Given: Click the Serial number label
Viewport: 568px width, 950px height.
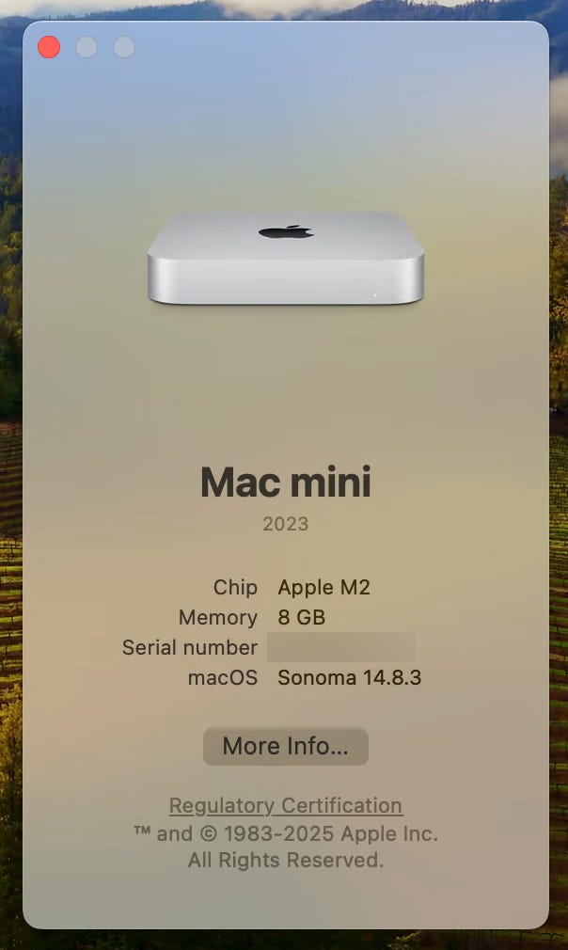Looking at the screenshot, I should tap(190, 647).
